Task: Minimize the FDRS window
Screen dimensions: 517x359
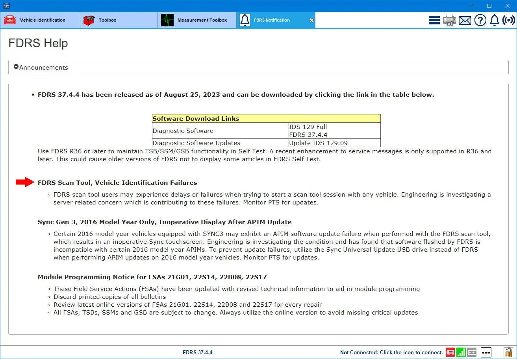Action: 472,6
